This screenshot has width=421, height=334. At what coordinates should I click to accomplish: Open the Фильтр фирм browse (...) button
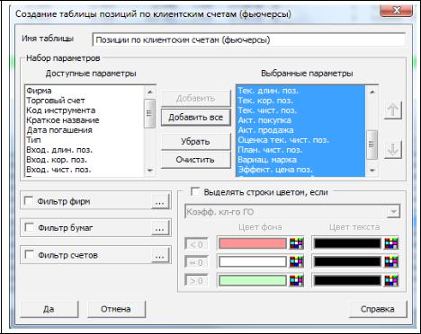coord(160,201)
